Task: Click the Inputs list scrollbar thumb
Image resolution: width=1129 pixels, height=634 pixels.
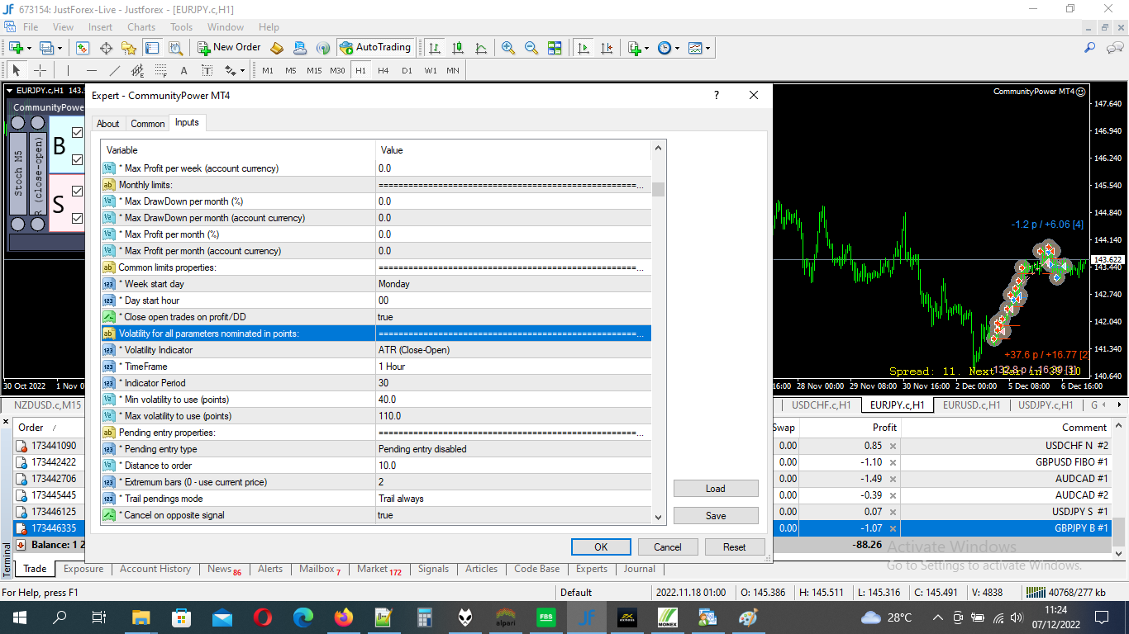Action: point(659,189)
